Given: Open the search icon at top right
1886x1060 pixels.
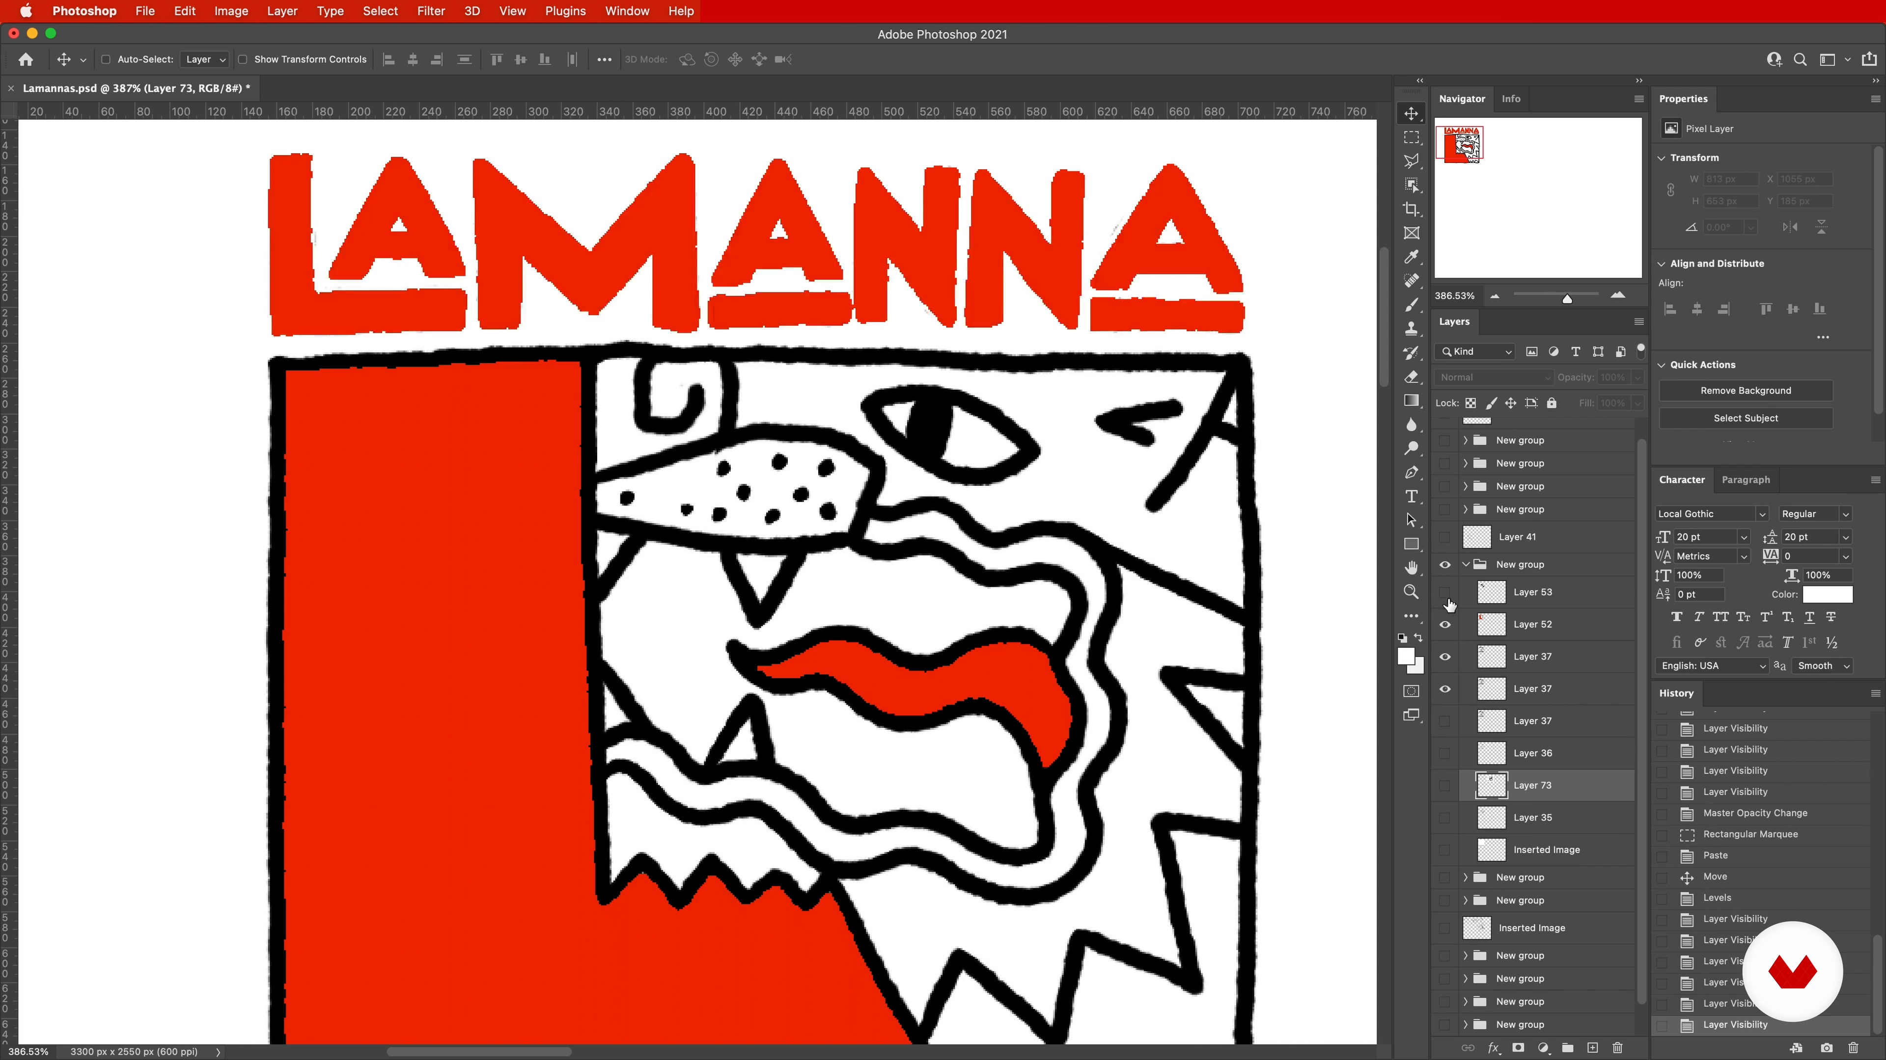Looking at the screenshot, I should pyautogui.click(x=1800, y=59).
